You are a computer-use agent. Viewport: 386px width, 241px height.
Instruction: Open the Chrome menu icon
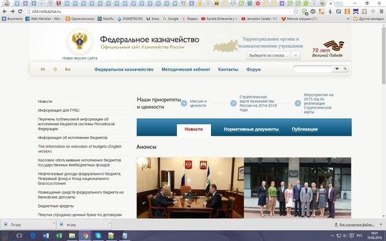[381, 12]
